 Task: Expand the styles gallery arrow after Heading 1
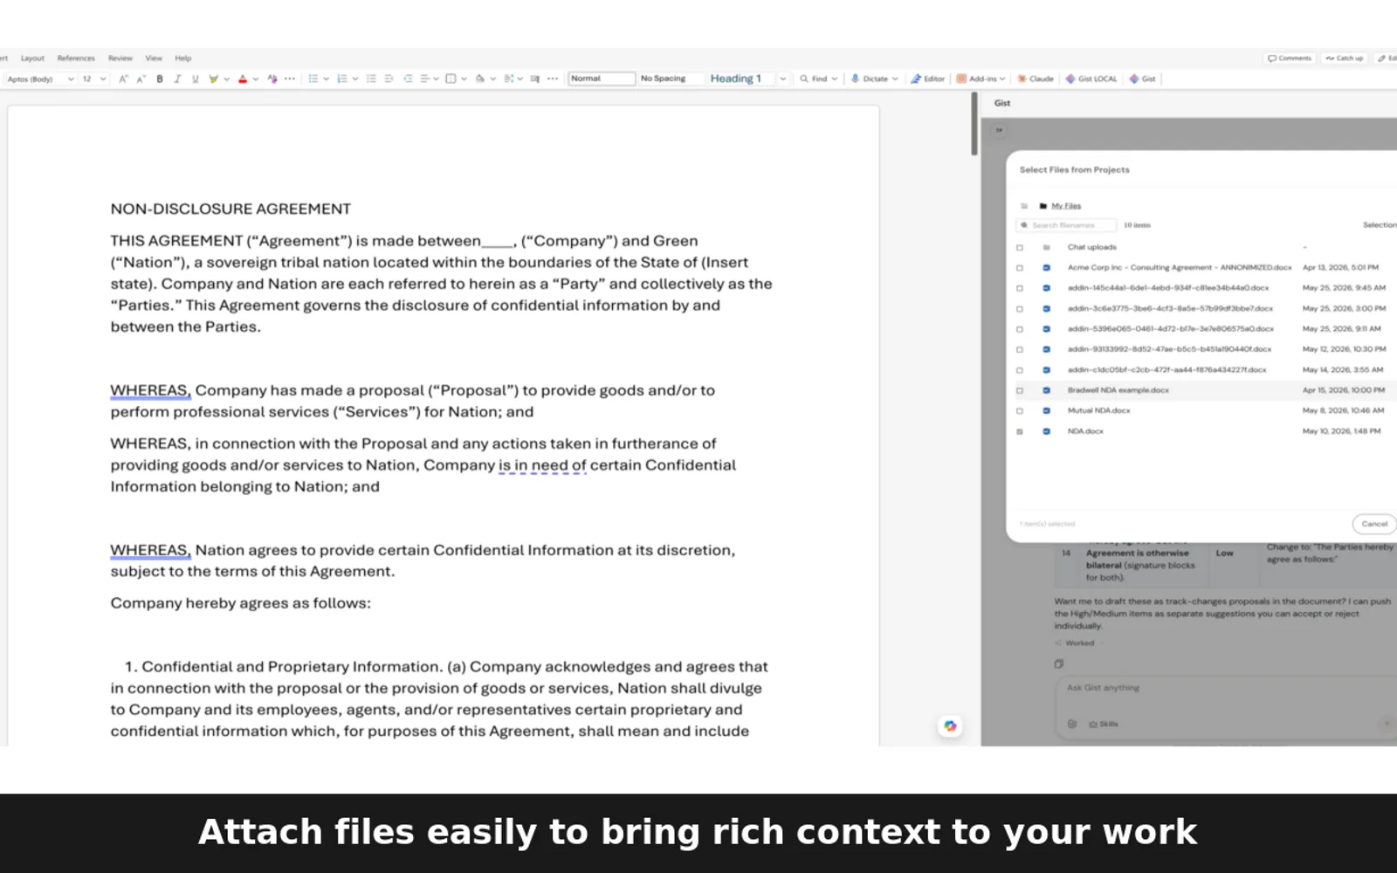782,79
